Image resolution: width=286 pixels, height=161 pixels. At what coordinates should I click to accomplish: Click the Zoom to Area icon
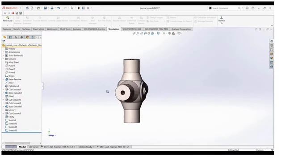pos(138,34)
